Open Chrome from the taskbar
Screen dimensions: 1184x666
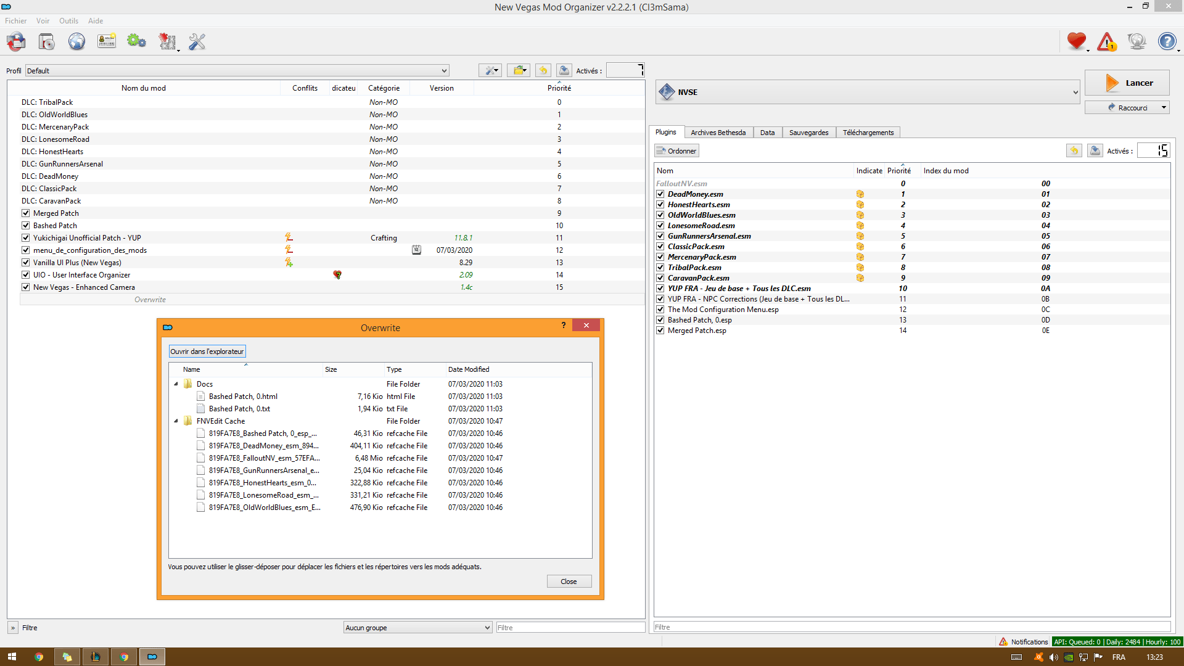pos(39,657)
